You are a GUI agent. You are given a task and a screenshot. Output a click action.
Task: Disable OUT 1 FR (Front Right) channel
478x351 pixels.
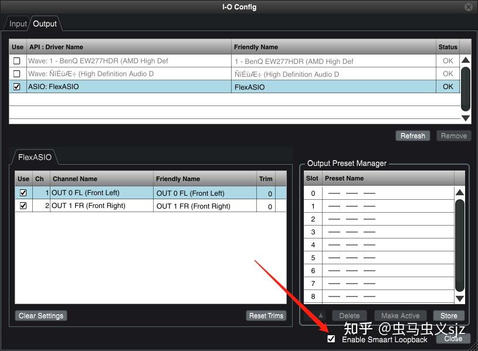(x=23, y=206)
